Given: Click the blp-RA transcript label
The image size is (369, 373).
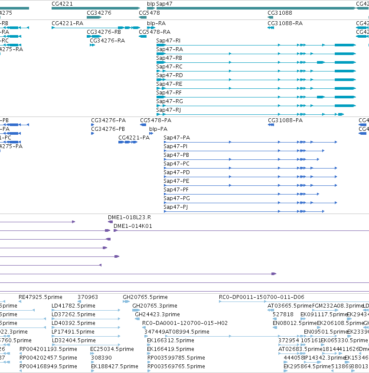Looking at the screenshot, I should (x=156, y=23).
